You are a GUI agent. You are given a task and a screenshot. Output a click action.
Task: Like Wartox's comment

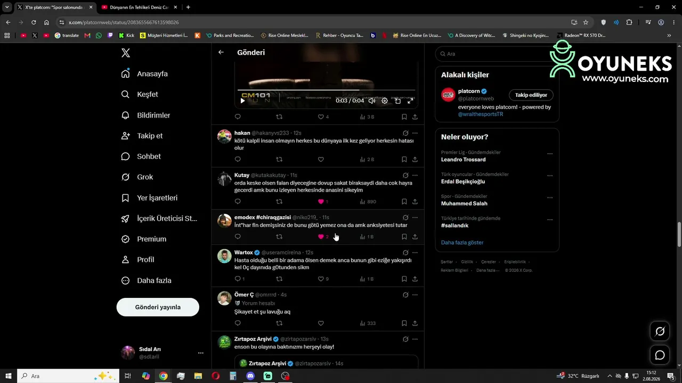(321, 279)
